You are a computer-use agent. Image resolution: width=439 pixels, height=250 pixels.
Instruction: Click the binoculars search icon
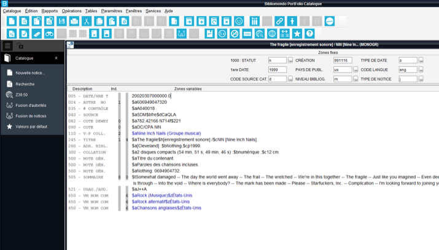click(x=49, y=34)
